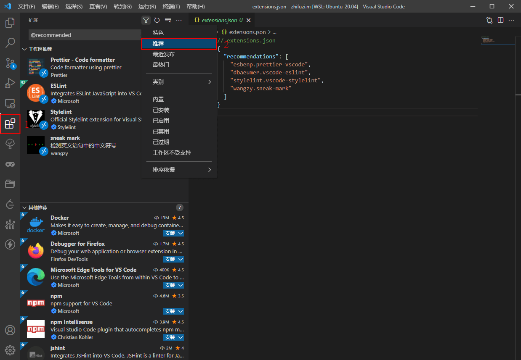The image size is (521, 360).
Task: Open editor more actions ellipsis
Action: coord(511,20)
